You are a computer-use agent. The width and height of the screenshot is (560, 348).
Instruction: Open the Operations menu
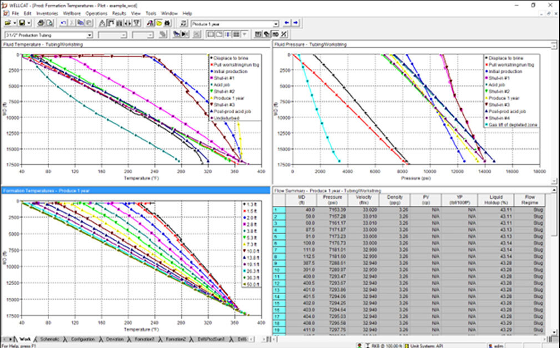click(96, 13)
